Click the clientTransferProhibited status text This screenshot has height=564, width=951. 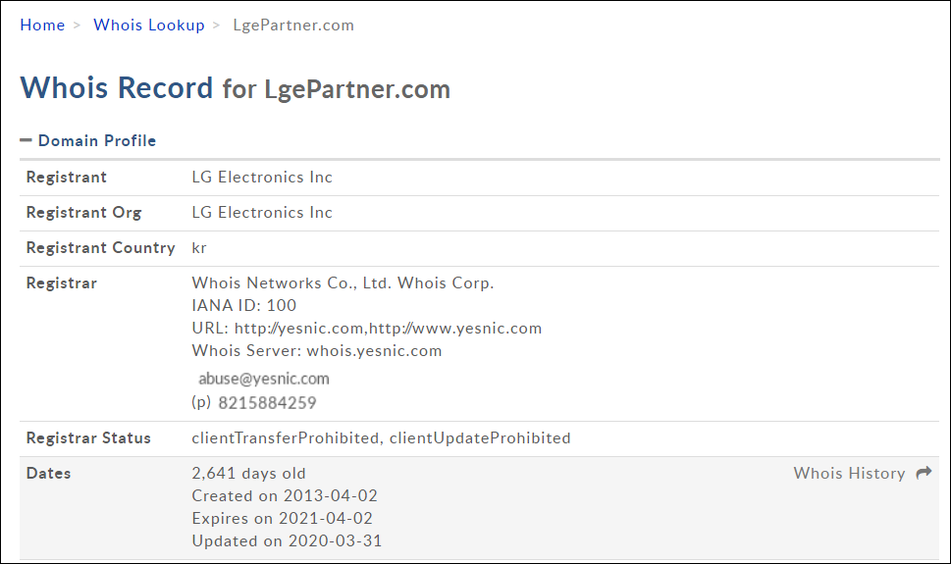pos(285,438)
